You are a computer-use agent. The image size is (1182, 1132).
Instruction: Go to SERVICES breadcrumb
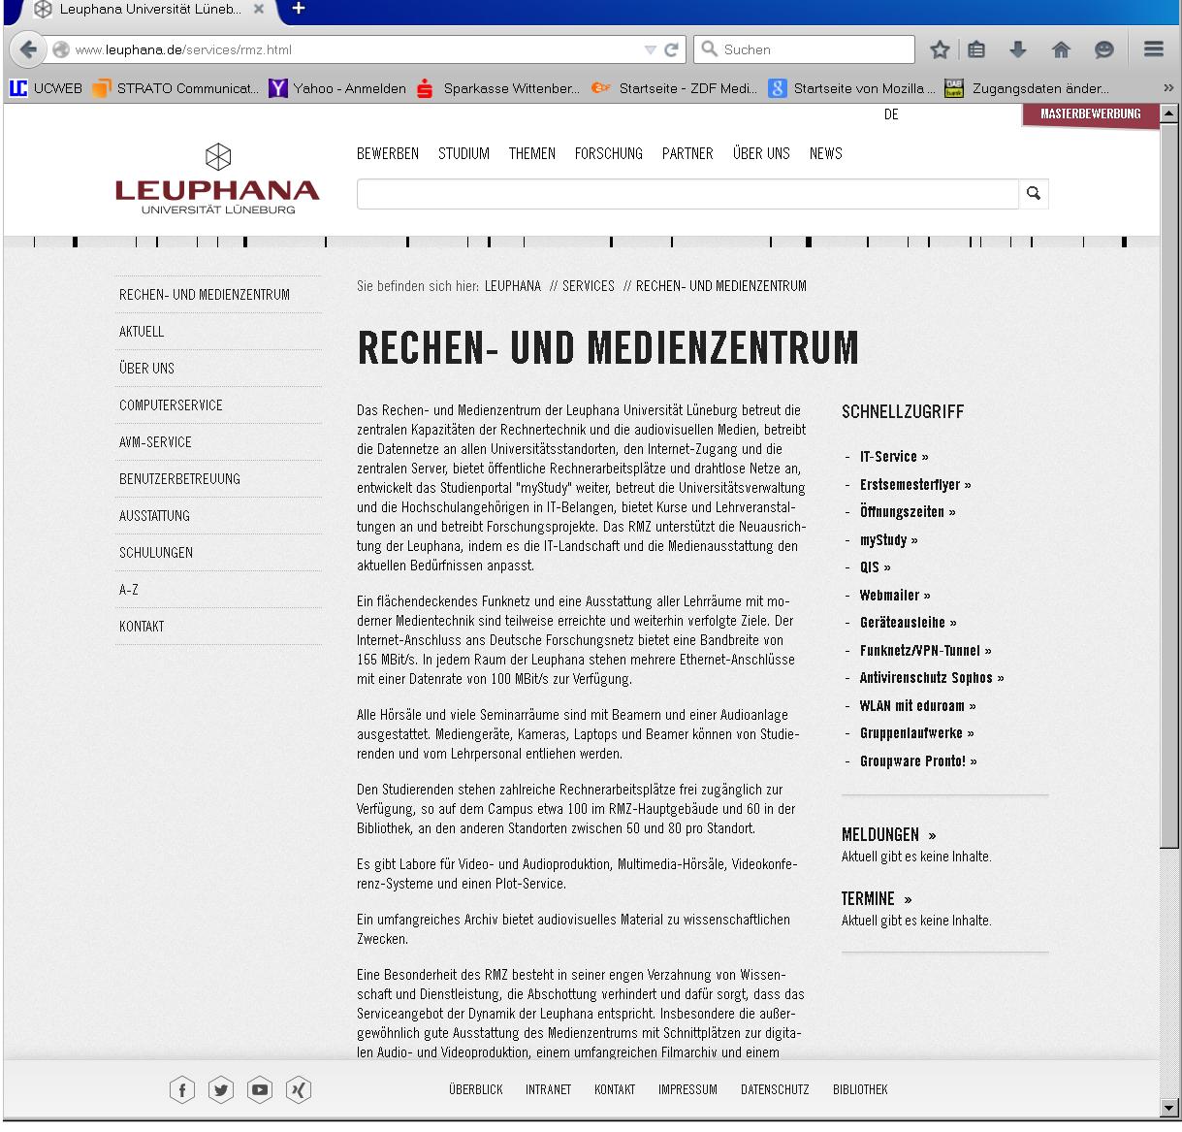click(589, 286)
